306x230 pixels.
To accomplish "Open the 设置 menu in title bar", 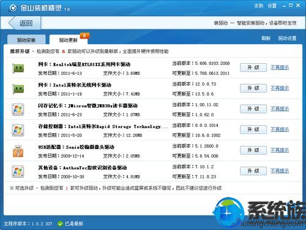I will (272, 6).
